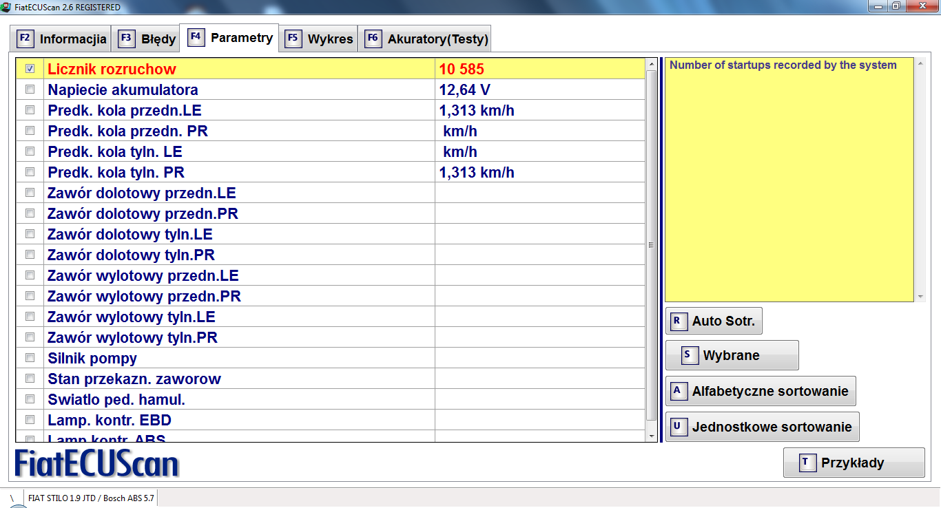Screen dimensions: 941x508
Task: Open the Informacja tab
Action: click(x=60, y=39)
